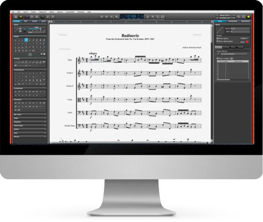Viewport: 263px width, 222px height.
Task: Toggle the Show Abbreviation checkbox
Action: 217,41
